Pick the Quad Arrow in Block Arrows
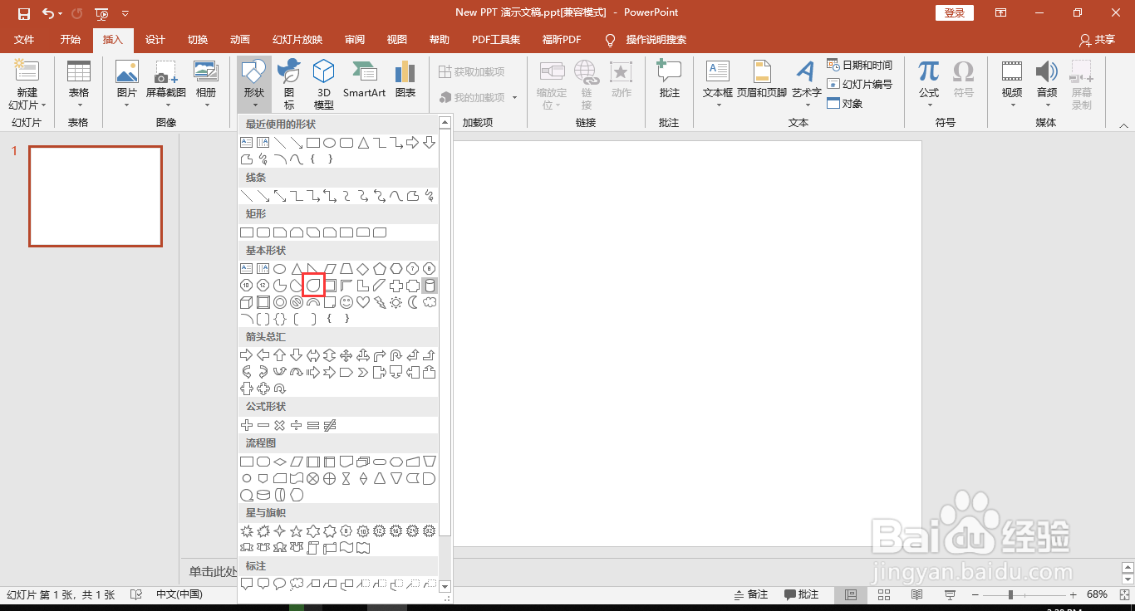 click(x=346, y=355)
